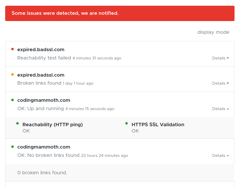Screen dimensions: 241x187
Task: Open codingmammoth.com up and running entry
Action: 44,100
